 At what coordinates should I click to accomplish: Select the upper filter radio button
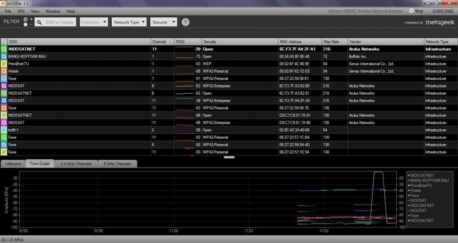click(25, 19)
